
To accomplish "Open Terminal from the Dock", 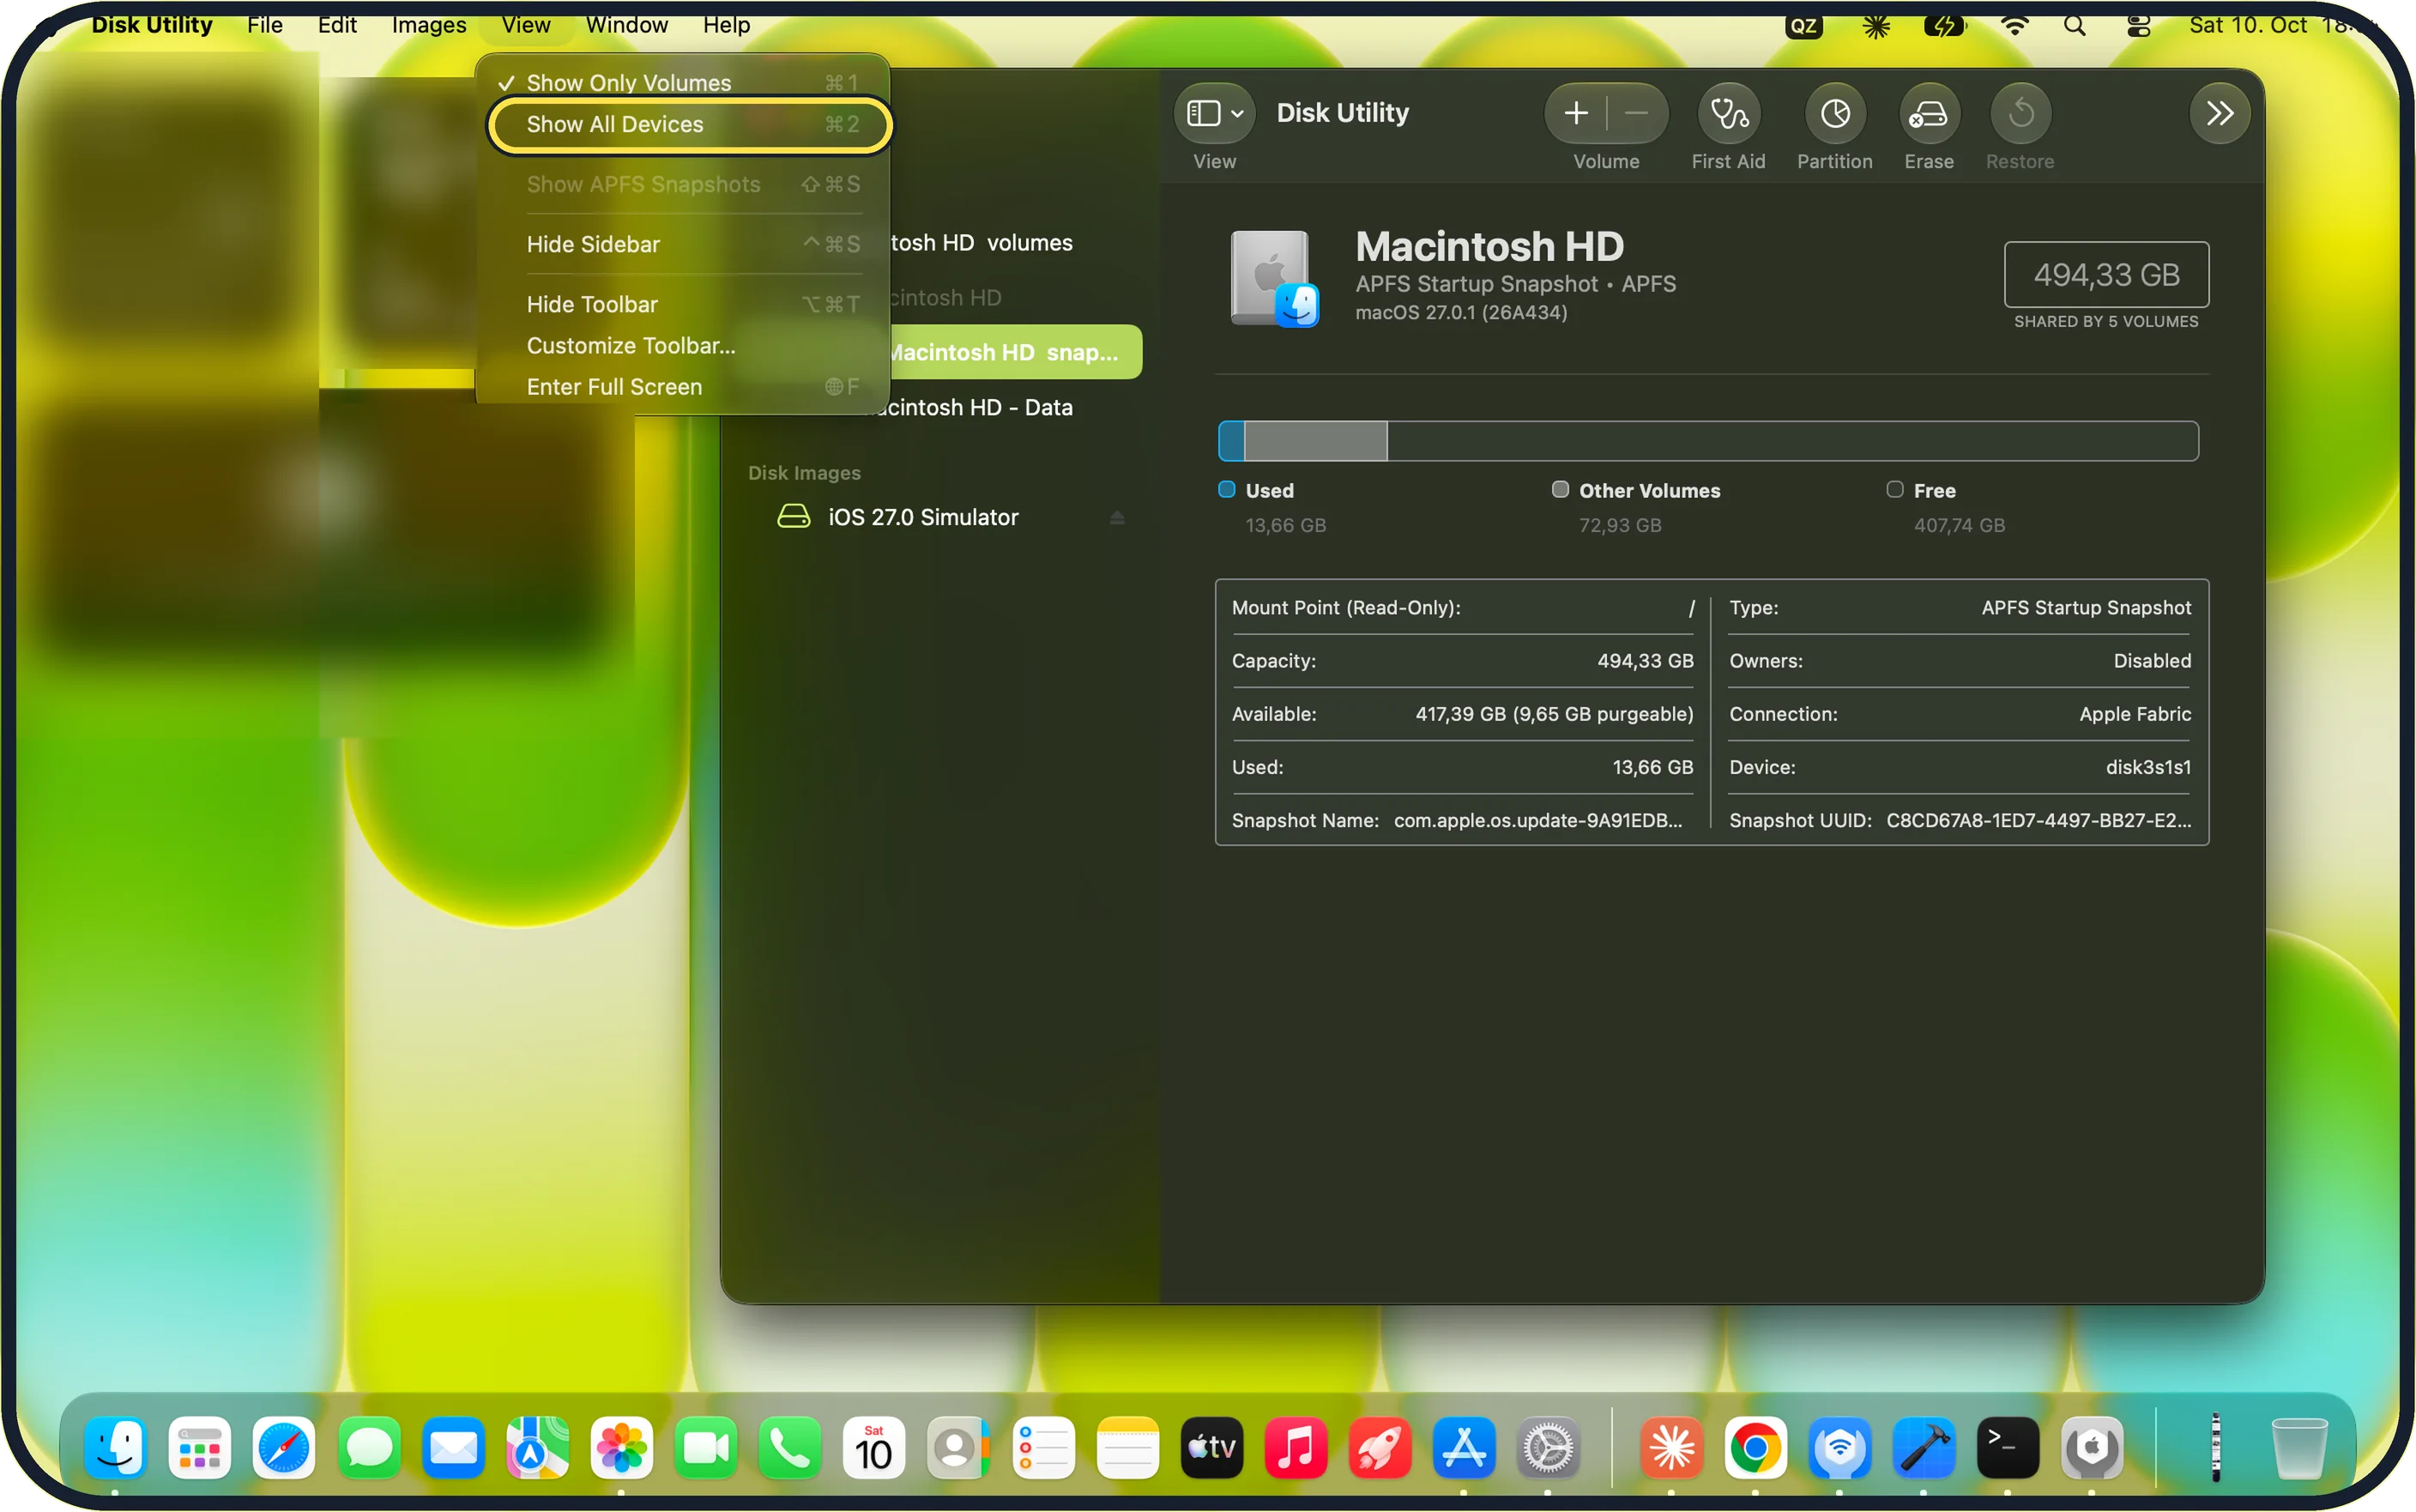I will coord(2008,1449).
